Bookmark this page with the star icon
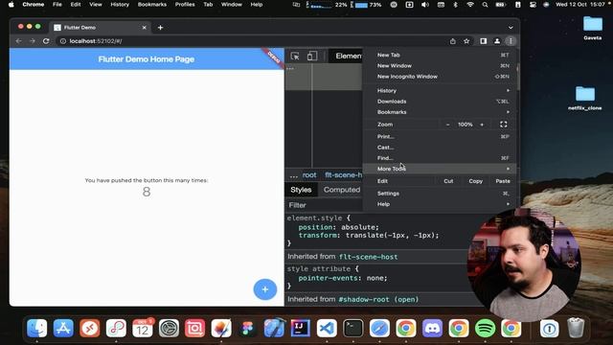Viewport: 613px width, 345px height. pos(466,41)
